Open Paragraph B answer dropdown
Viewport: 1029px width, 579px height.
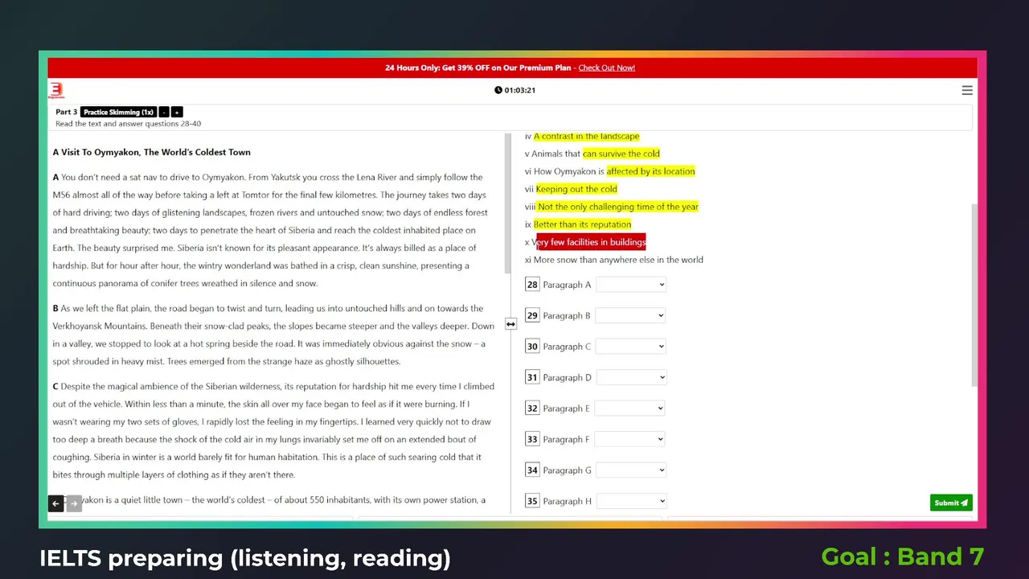coord(631,315)
